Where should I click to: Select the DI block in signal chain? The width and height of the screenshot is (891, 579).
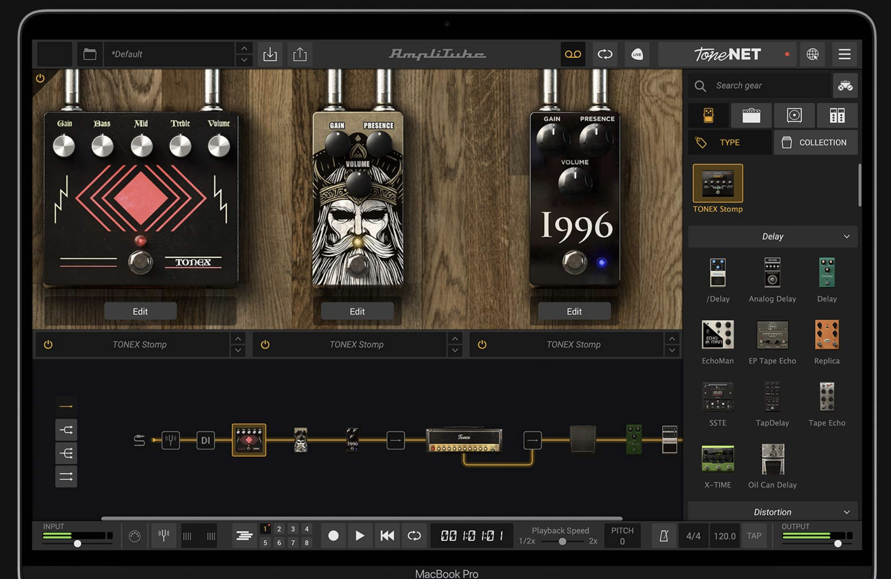[205, 440]
